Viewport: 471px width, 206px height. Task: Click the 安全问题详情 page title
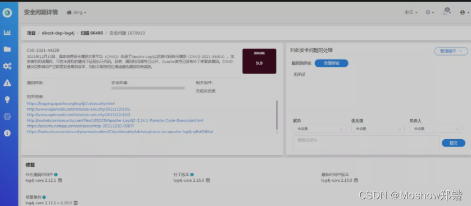coord(41,12)
